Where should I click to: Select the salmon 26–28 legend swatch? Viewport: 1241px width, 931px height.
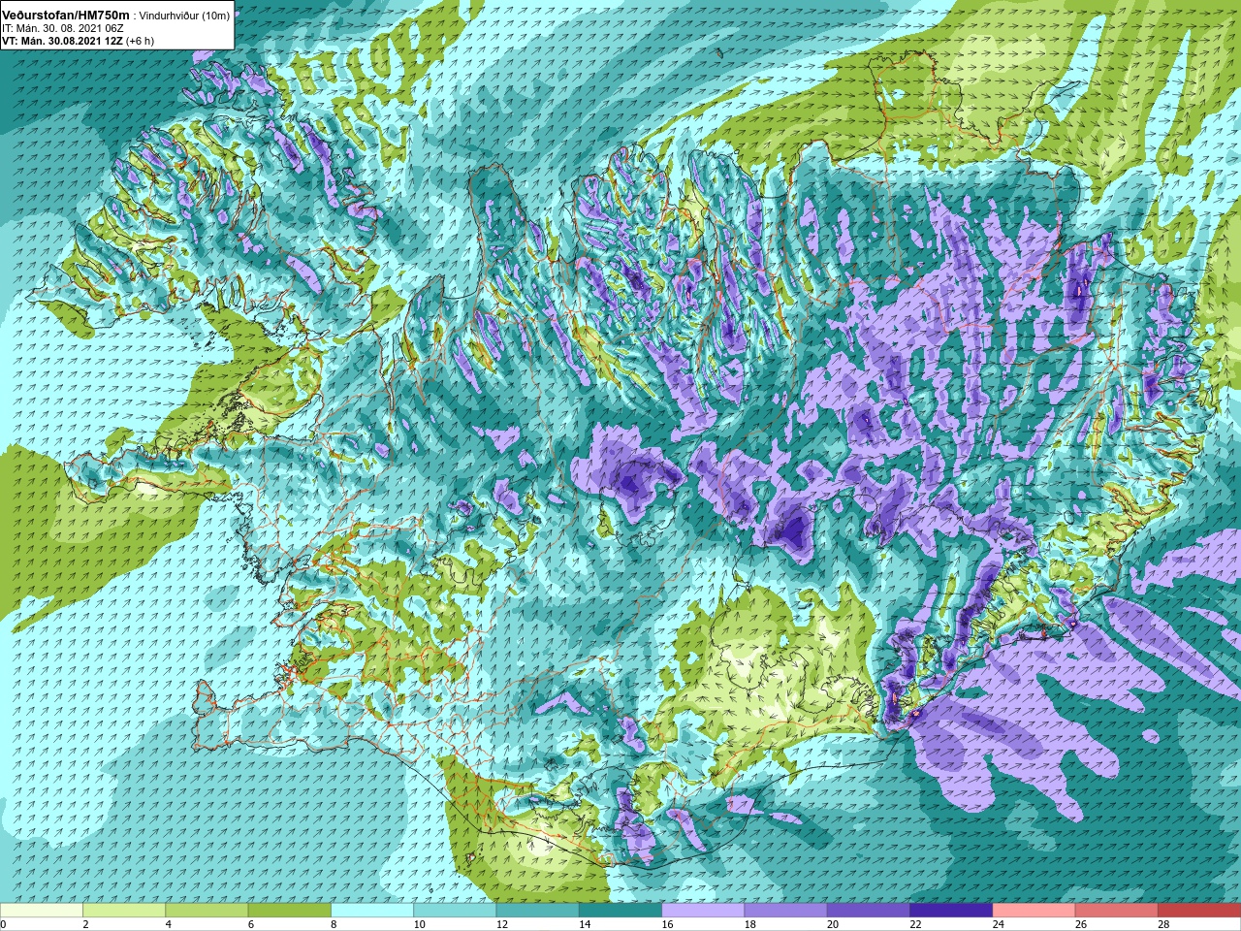coord(1116,910)
